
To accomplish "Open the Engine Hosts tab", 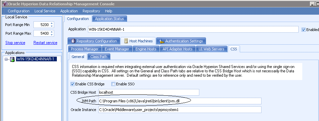I will [146, 49].
